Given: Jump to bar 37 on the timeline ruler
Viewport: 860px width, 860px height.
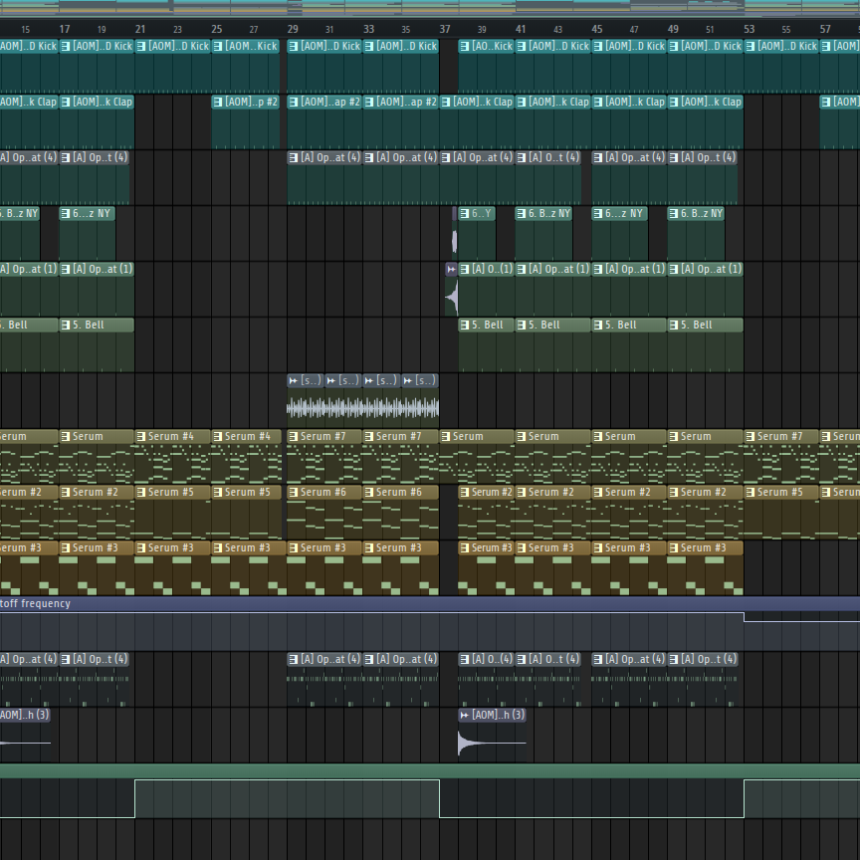Looking at the screenshot, I should click(x=445, y=30).
